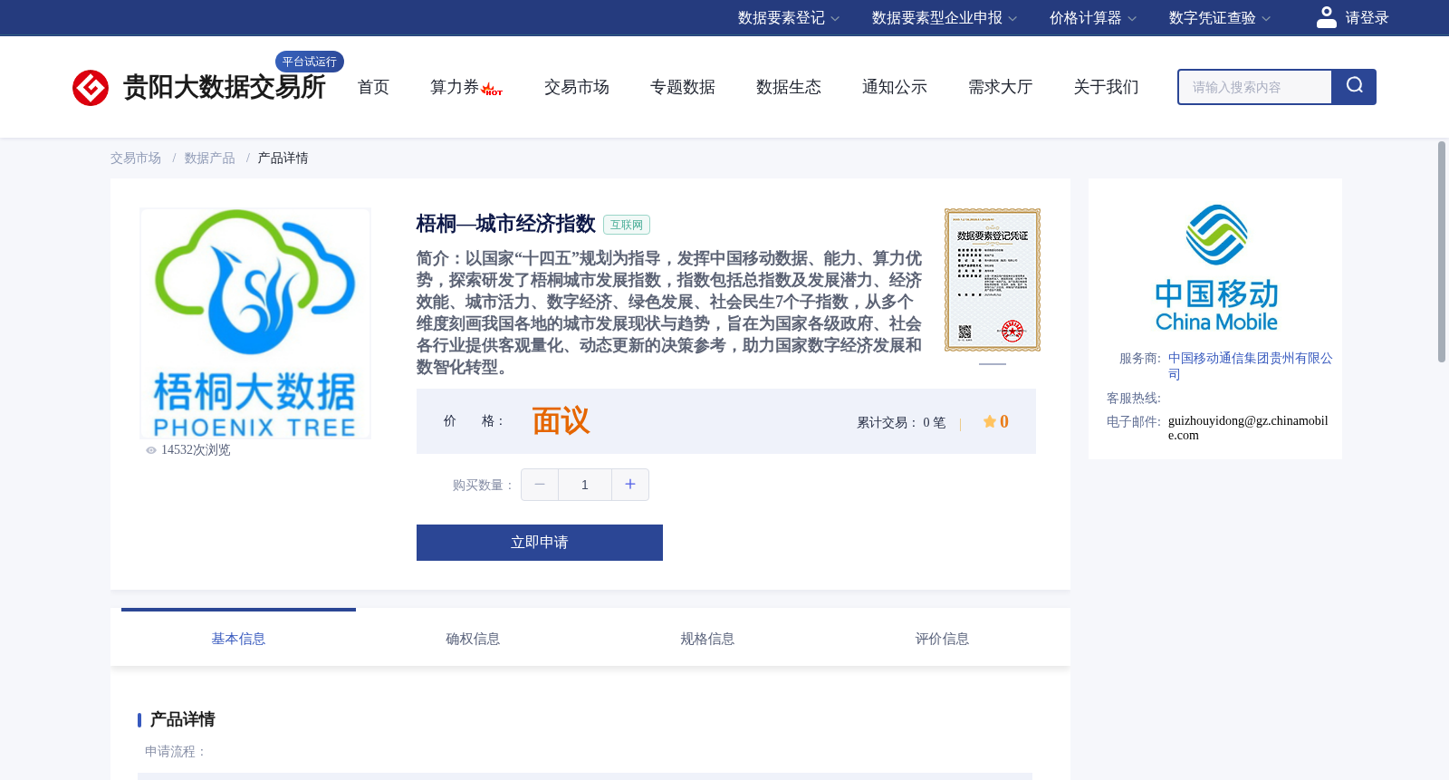The width and height of the screenshot is (1449, 780).
Task: Click the 交易市场 breadcrumb link
Action: tap(136, 159)
